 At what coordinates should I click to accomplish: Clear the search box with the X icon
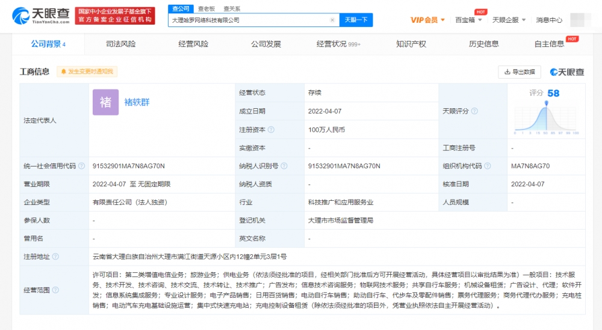332,20
